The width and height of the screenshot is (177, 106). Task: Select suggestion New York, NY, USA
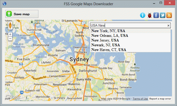pyautogui.click(x=130, y=31)
